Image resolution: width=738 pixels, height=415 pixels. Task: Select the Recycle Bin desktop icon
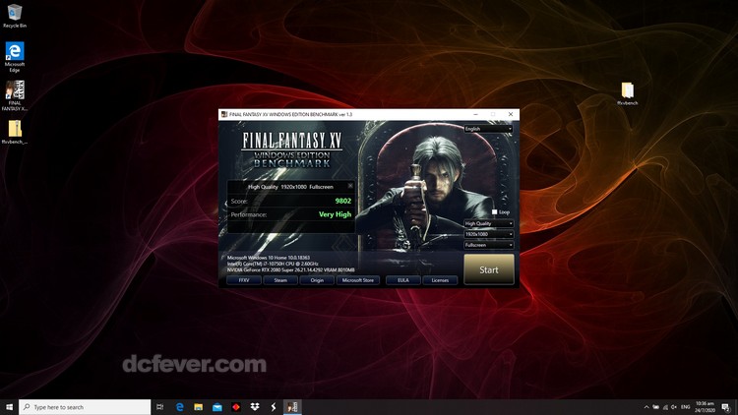coord(15,16)
